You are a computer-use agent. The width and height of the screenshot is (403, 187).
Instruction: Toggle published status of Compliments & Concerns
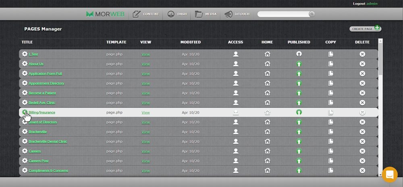(x=299, y=171)
